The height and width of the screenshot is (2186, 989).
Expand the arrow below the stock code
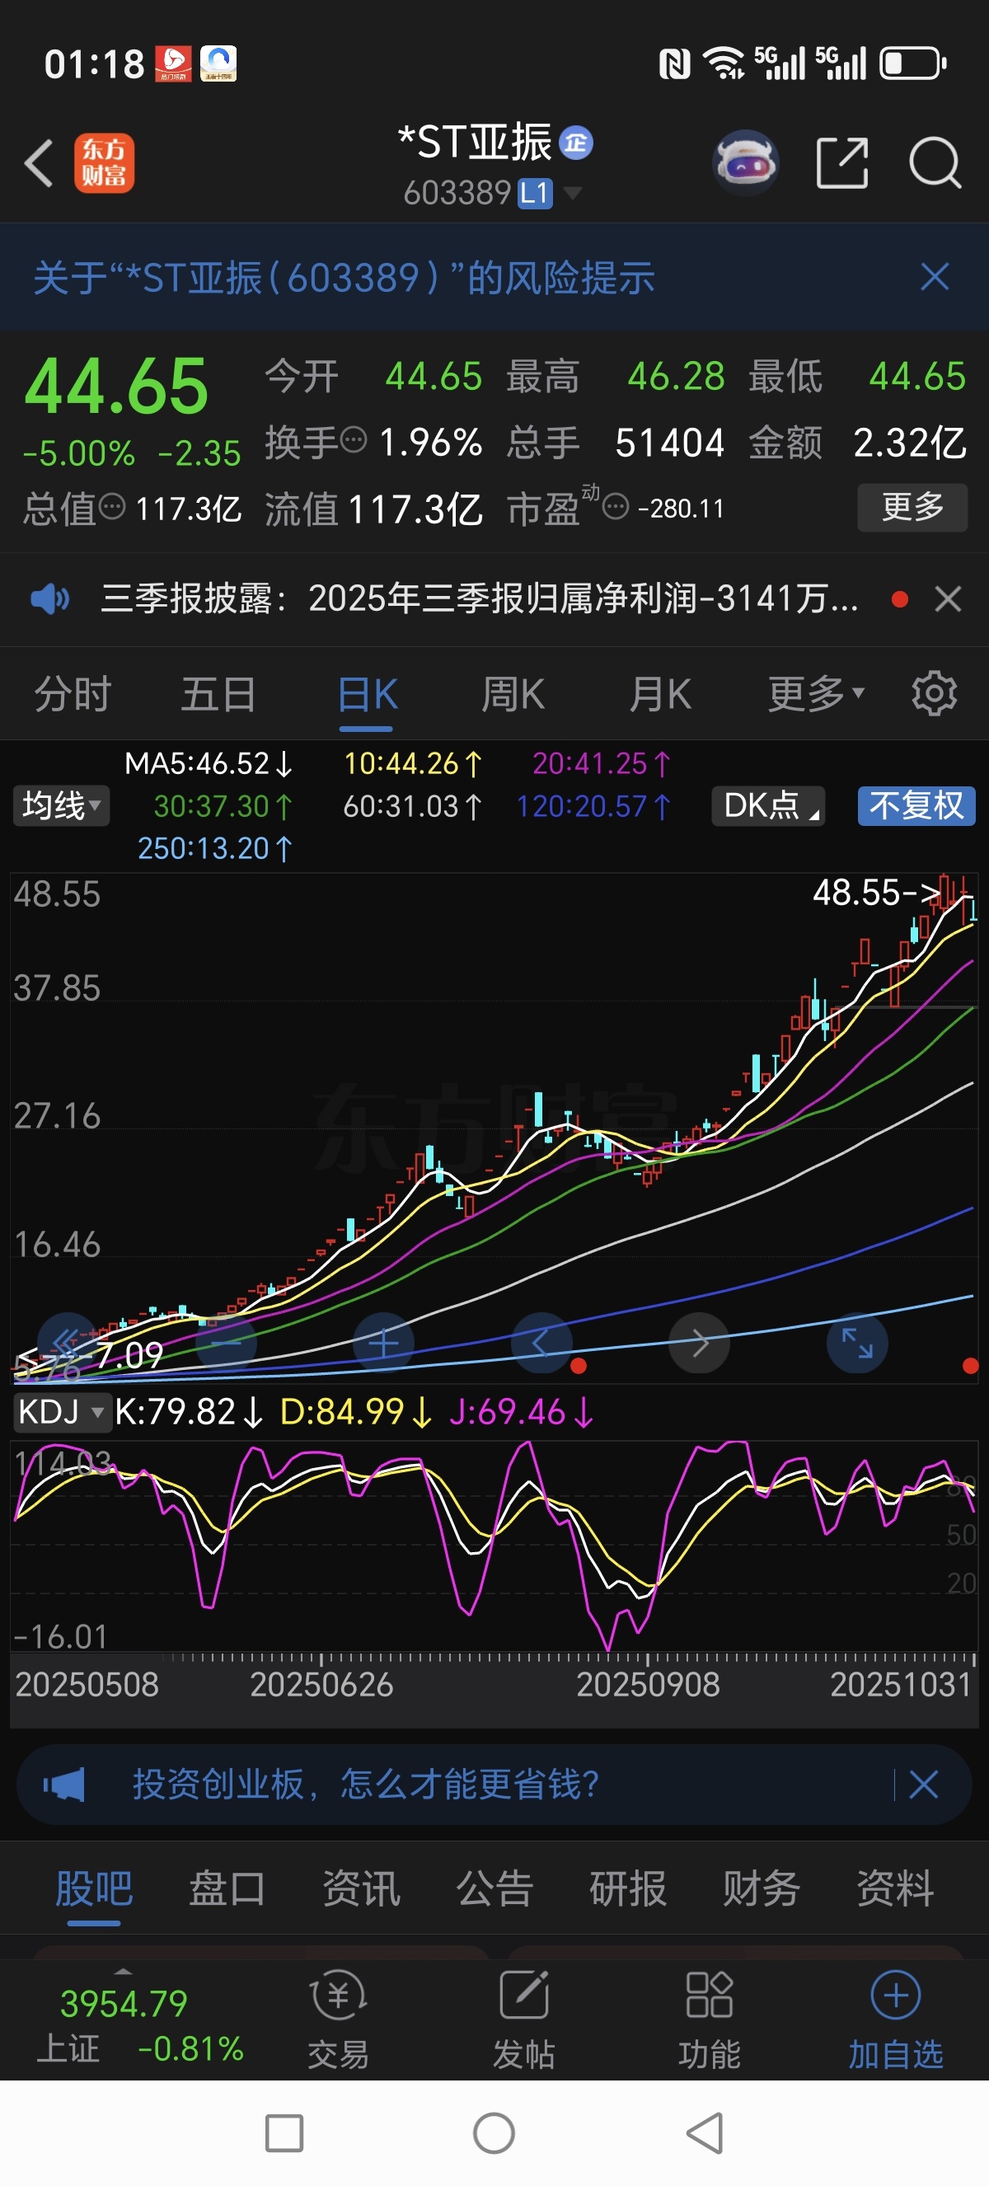point(574,194)
